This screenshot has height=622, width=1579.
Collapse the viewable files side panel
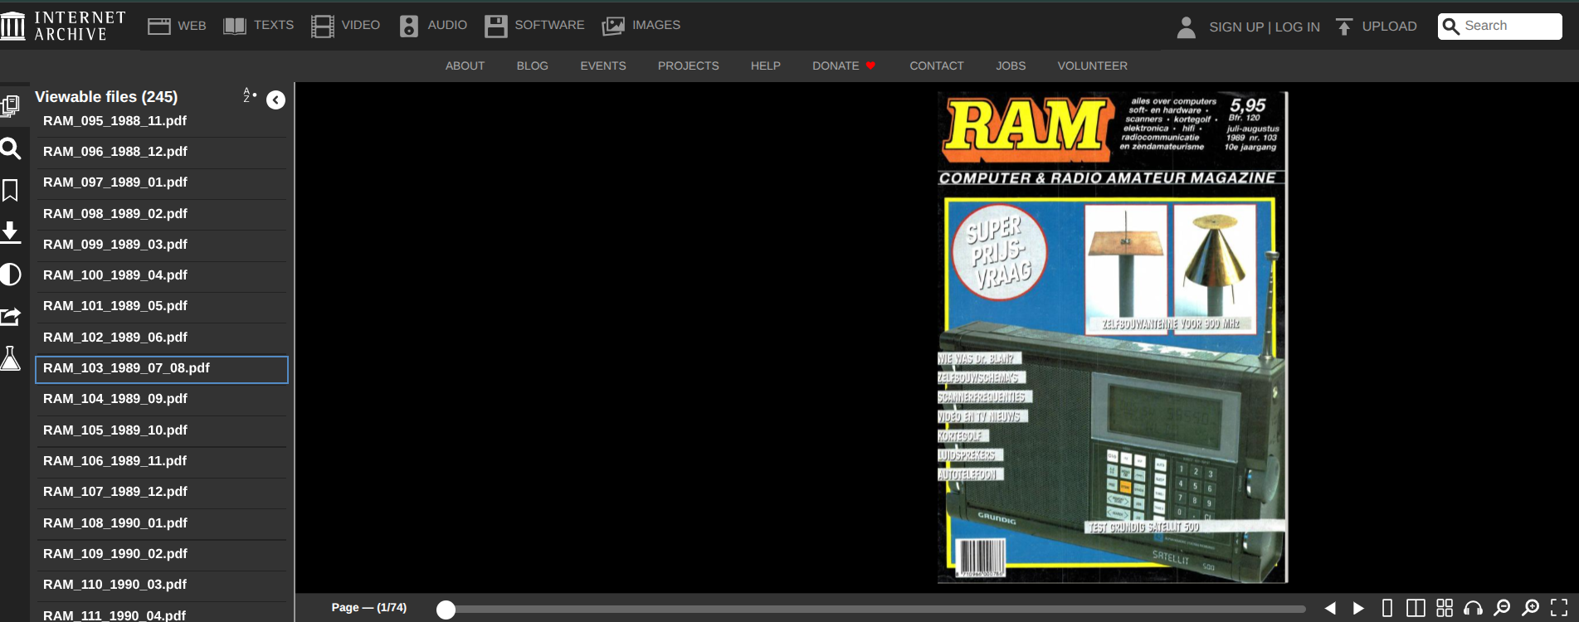click(x=275, y=100)
